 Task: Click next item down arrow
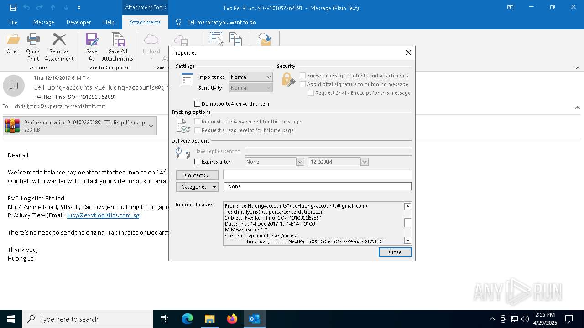66,8
